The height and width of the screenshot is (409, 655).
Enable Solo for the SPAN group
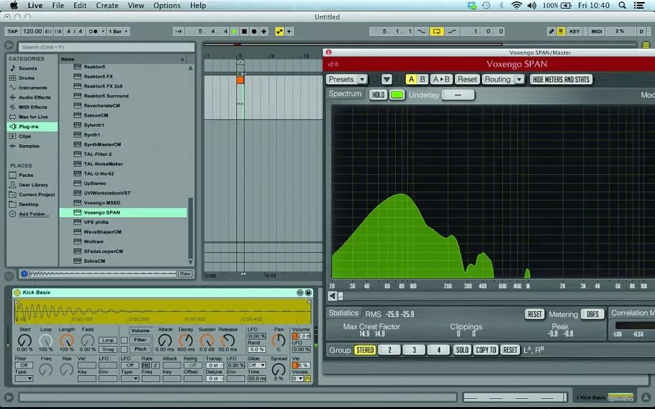point(462,350)
